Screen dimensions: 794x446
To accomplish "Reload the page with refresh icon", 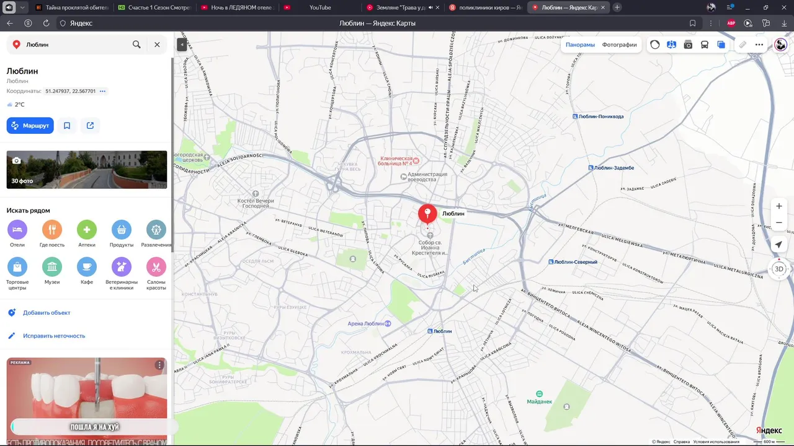I will (x=46, y=23).
